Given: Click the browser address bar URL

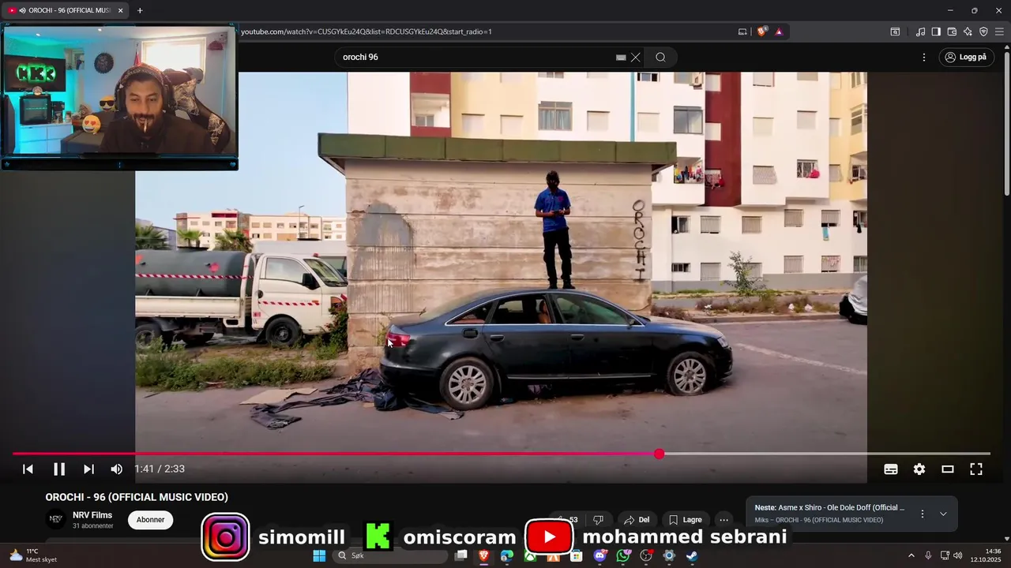Looking at the screenshot, I should 366,32.
